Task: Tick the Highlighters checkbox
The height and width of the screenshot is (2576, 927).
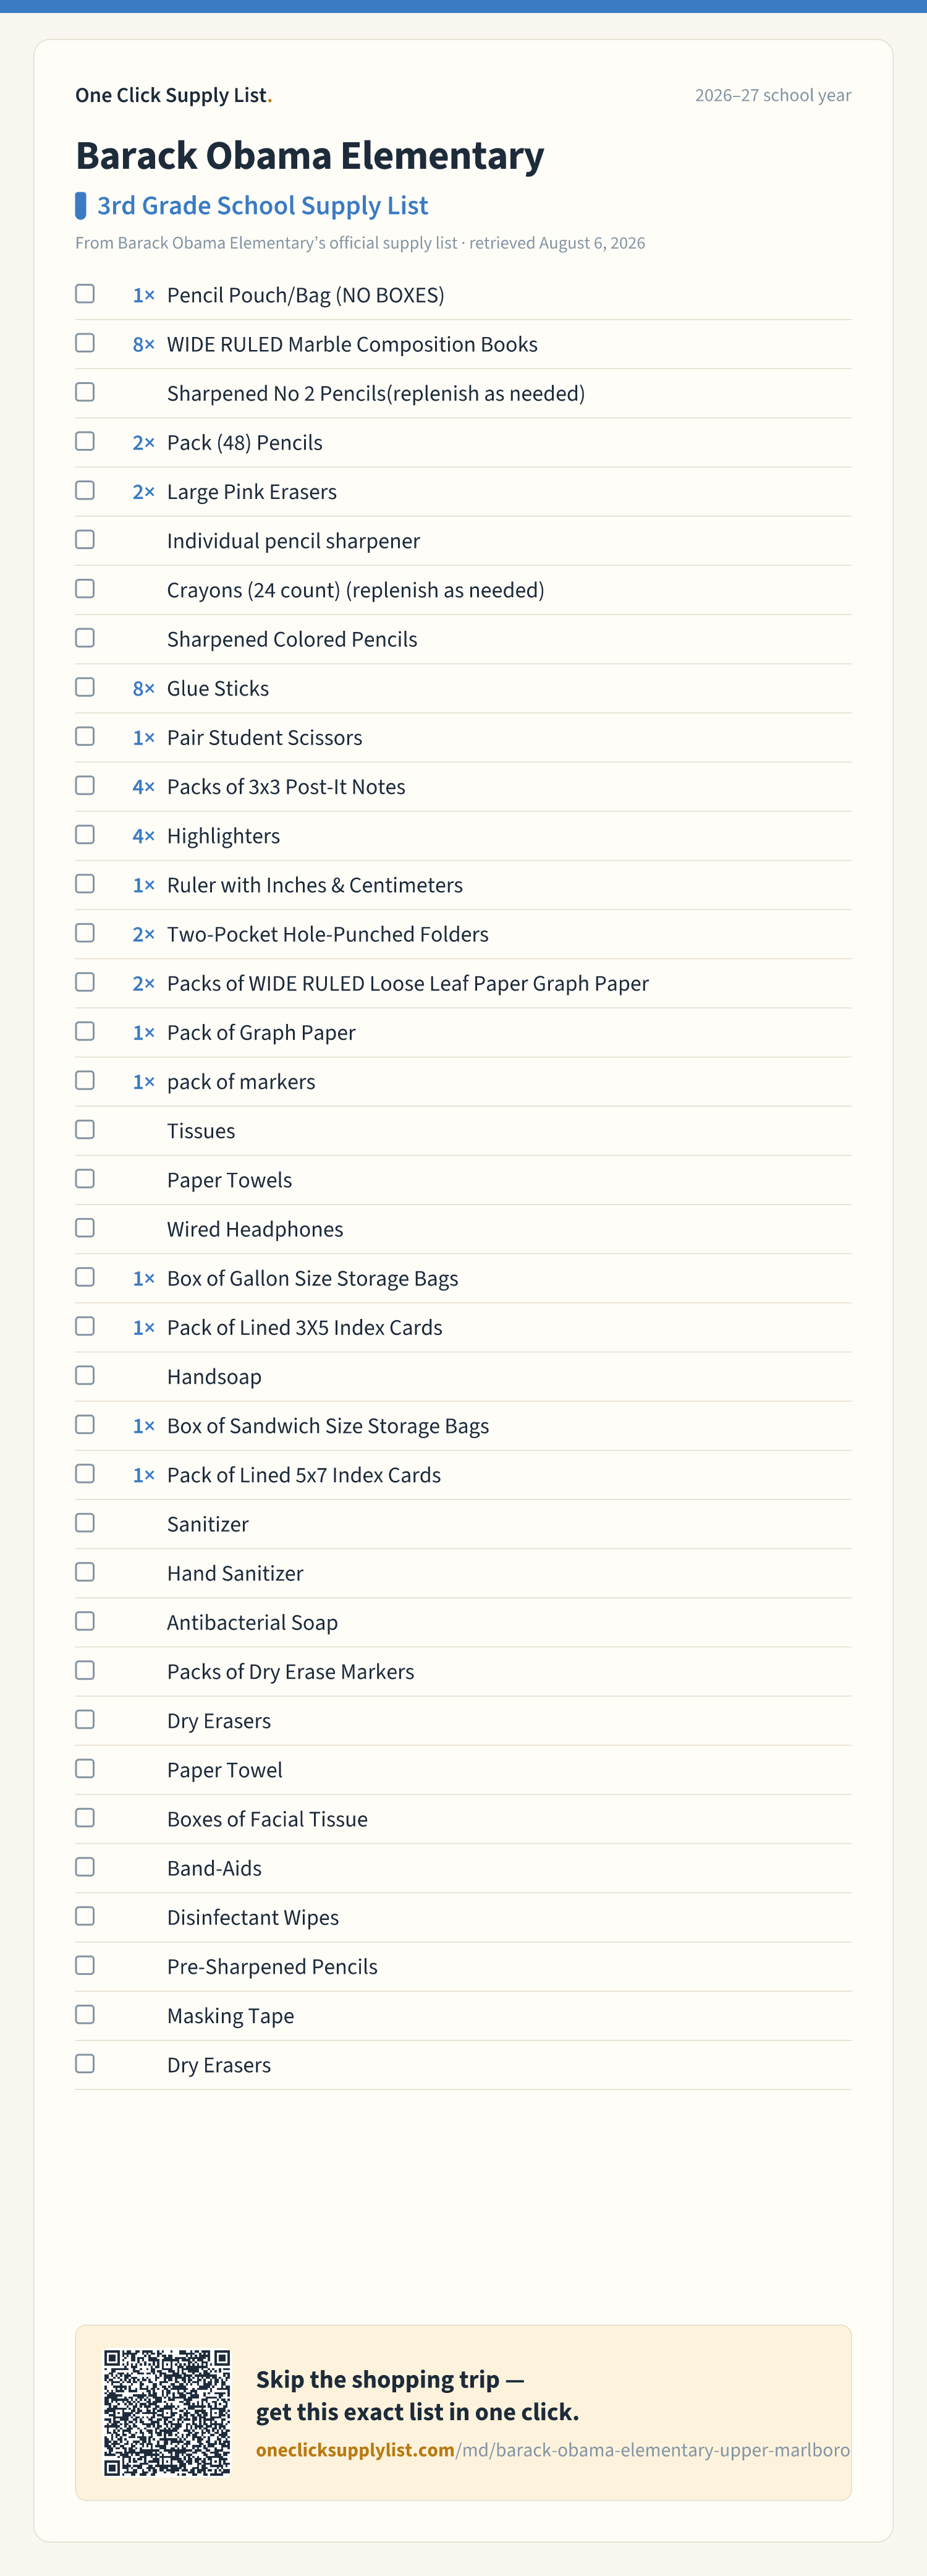Action: point(85,834)
